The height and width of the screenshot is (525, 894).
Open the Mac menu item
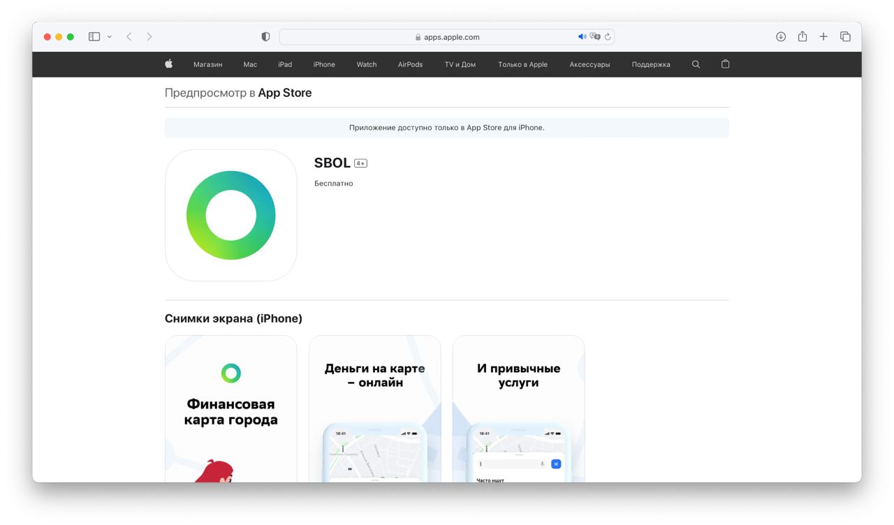(250, 64)
